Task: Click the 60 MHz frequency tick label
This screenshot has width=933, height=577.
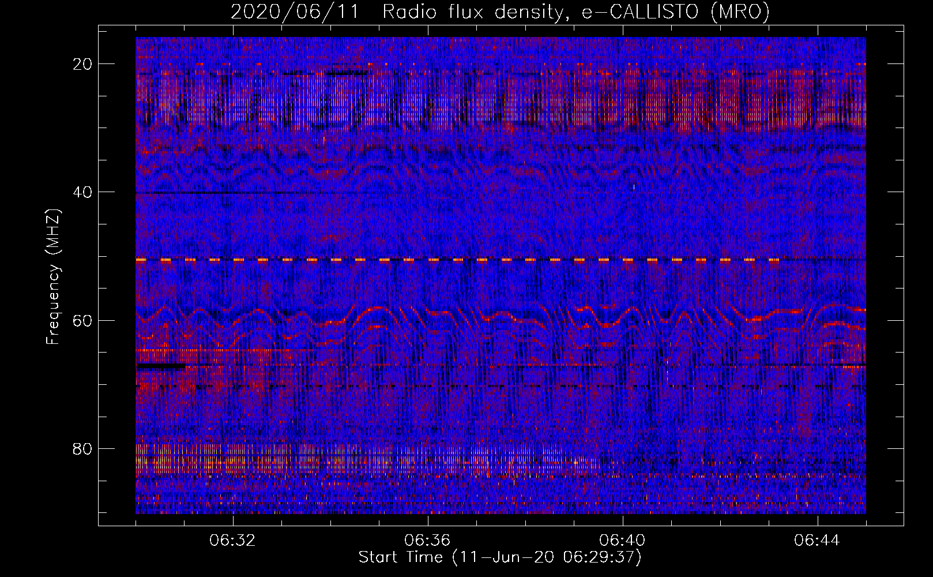Action: pos(84,320)
